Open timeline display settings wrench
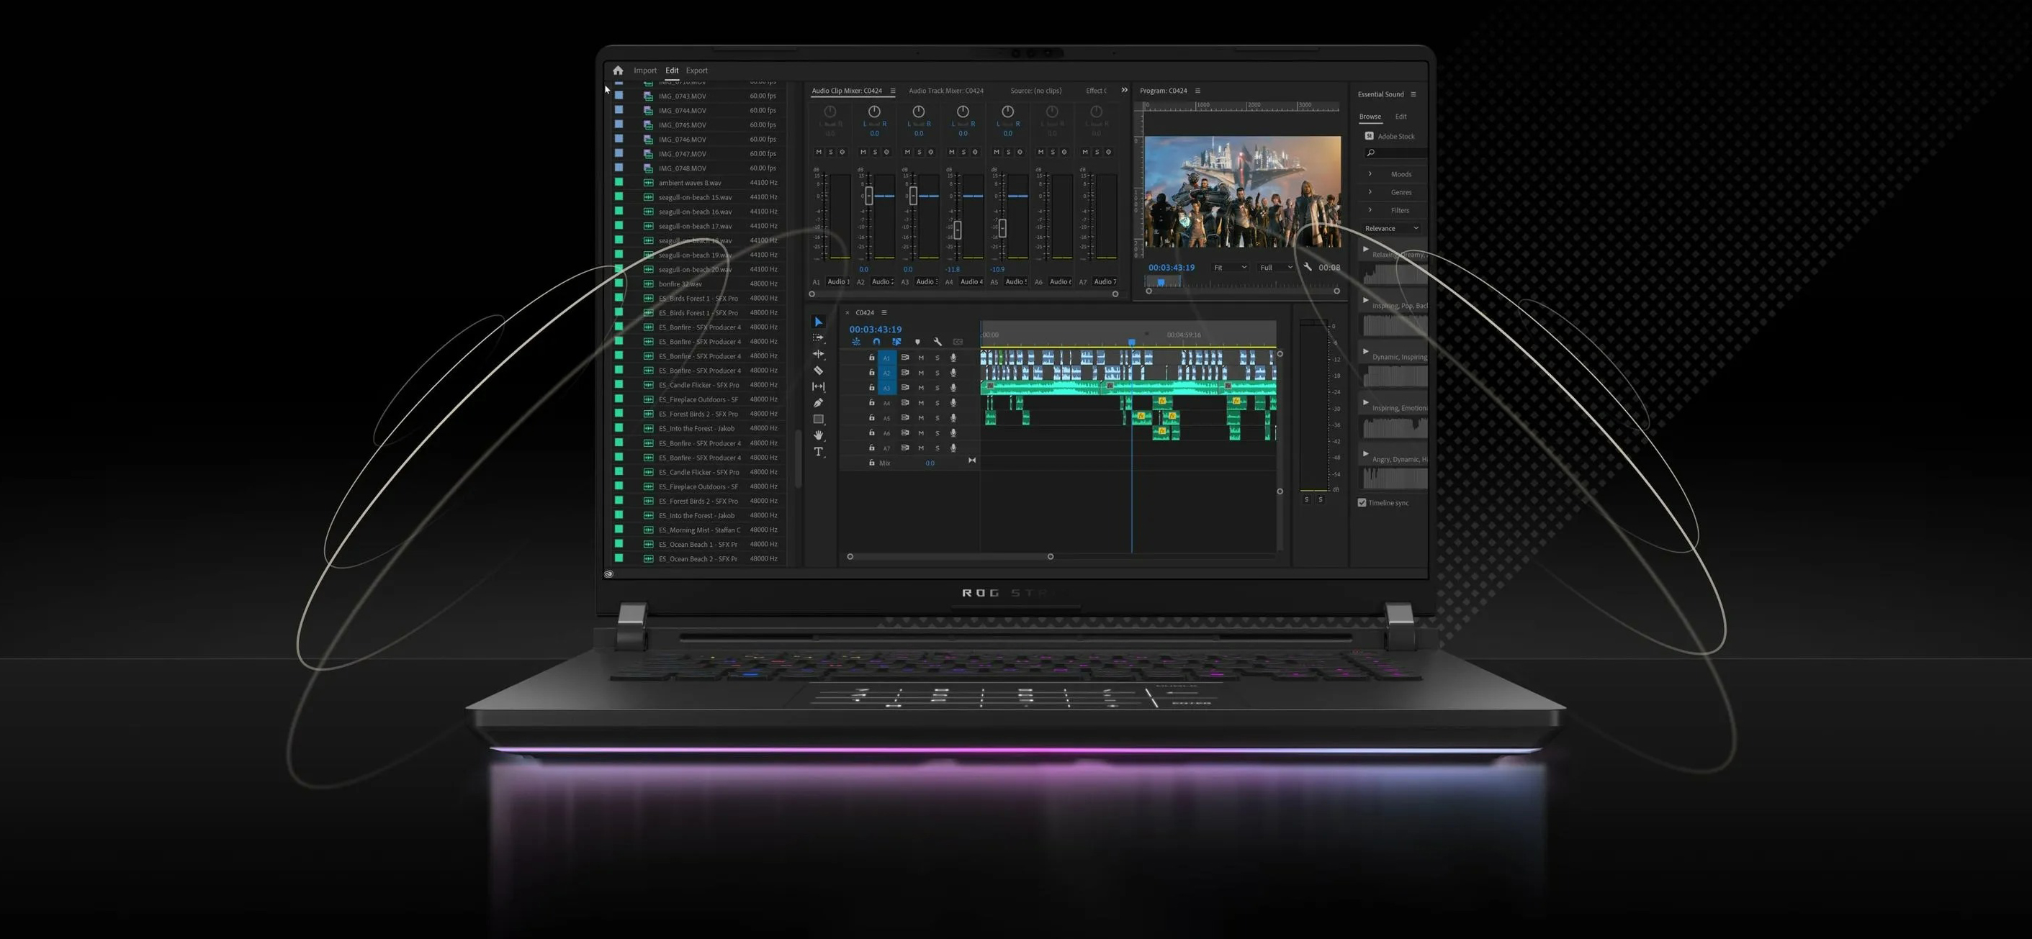Viewport: 2032px width, 939px height. pyautogui.click(x=937, y=341)
